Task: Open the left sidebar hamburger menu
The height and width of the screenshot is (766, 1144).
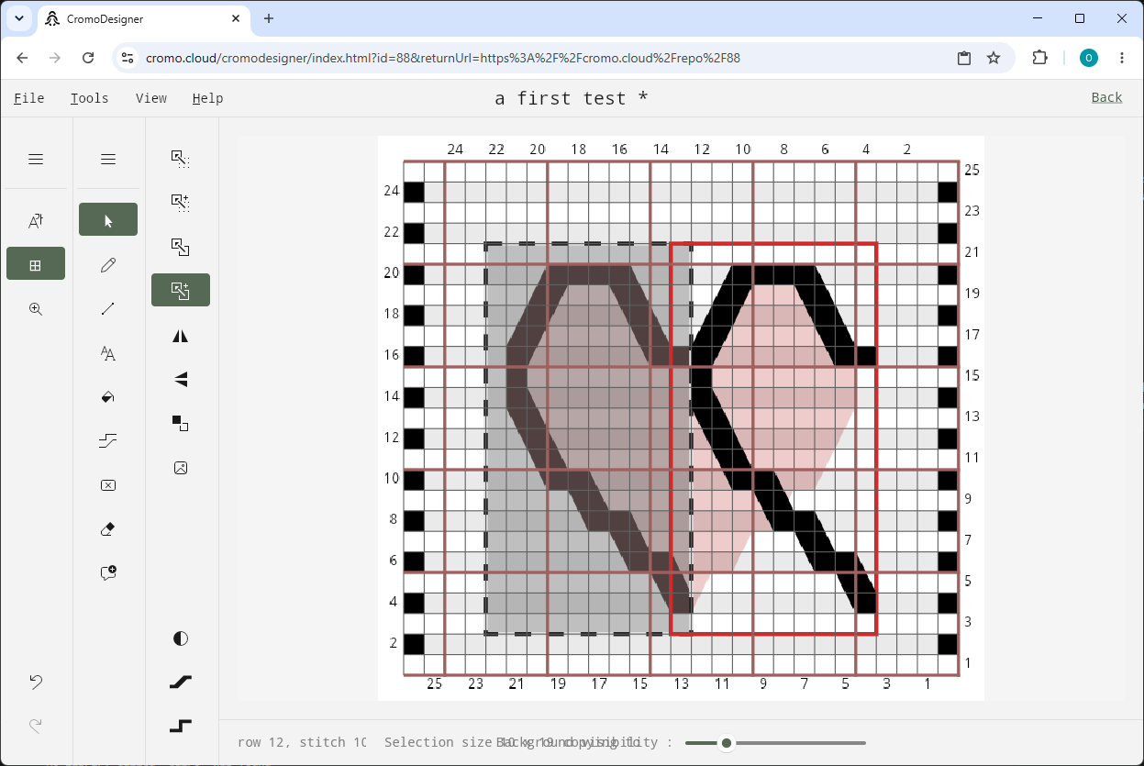Action: tap(36, 160)
